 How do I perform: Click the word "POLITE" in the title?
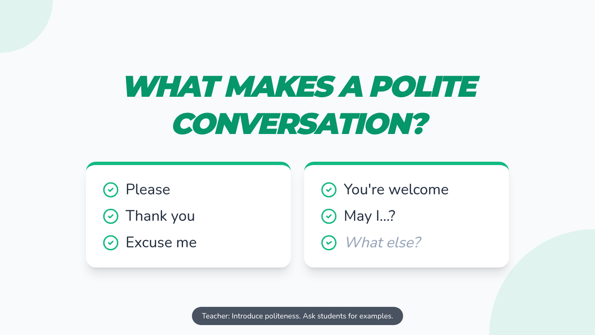click(x=423, y=88)
